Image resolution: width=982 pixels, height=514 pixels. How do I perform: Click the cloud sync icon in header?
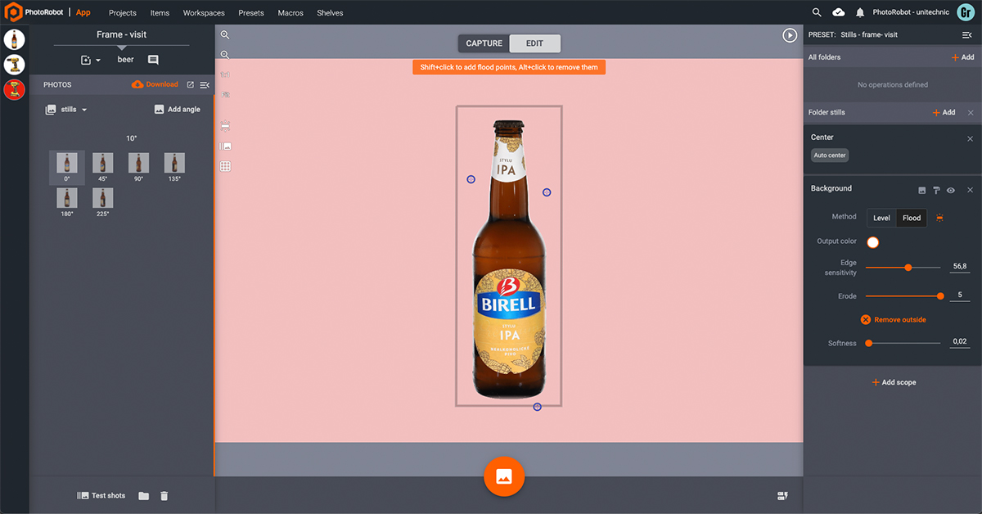pyautogui.click(x=839, y=12)
